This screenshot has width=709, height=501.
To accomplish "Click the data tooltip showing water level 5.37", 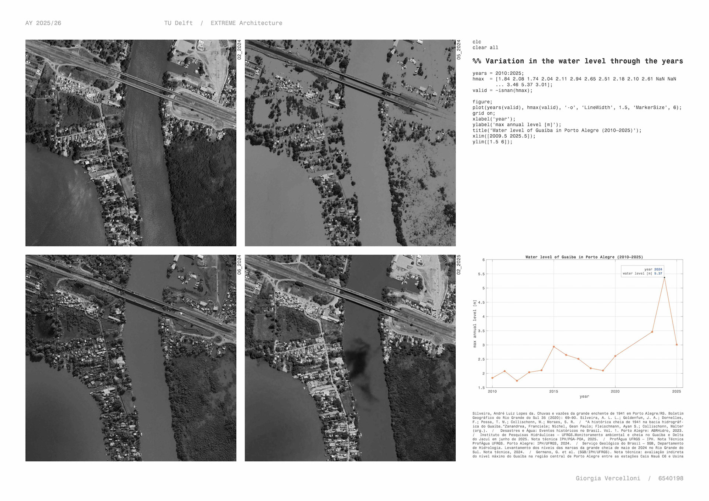I will click(x=643, y=271).
